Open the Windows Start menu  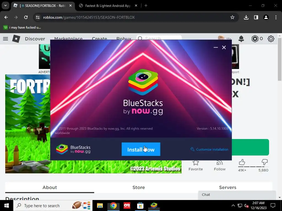(7, 206)
